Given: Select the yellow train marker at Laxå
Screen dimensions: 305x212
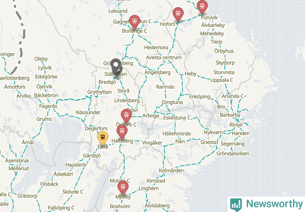Looking at the screenshot, I should click(102, 138).
